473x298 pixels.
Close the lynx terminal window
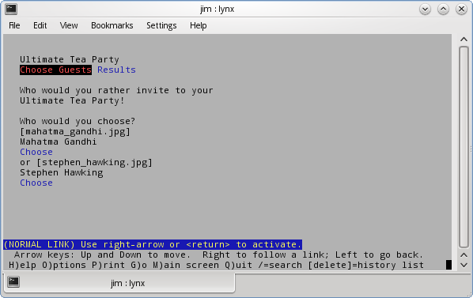(x=461, y=9)
